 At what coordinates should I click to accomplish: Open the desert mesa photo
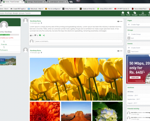(x=76, y=111)
